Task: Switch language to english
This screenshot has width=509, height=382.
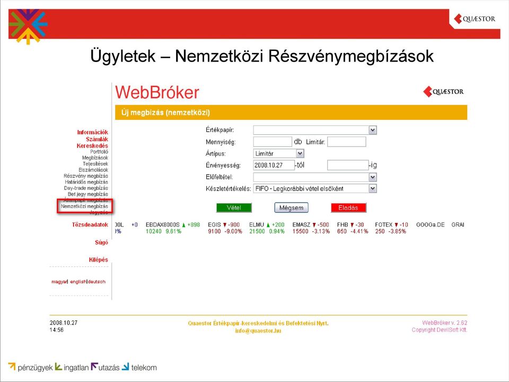Action: click(78, 282)
